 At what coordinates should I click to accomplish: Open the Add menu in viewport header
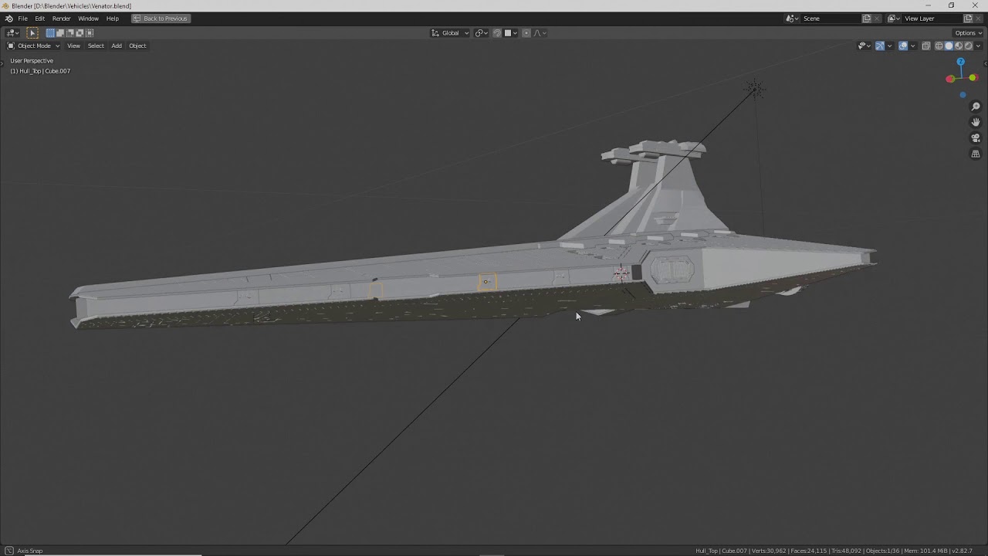click(x=117, y=46)
